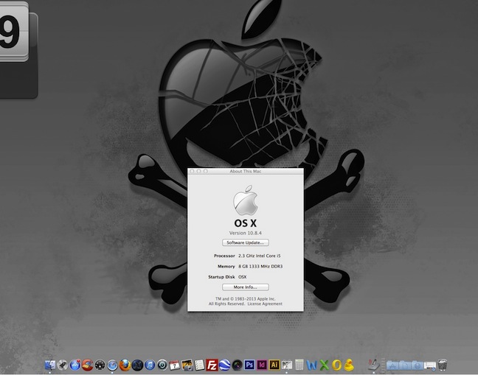Open the Downloads folder stack in Dock
This screenshot has height=375, width=478.
[x=418, y=365]
